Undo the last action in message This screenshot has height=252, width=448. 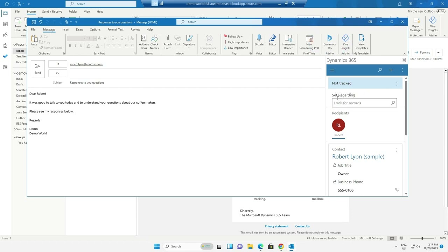click(x=41, y=22)
